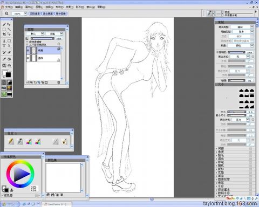Select the Crop tool

pyautogui.click(x=4, y=34)
